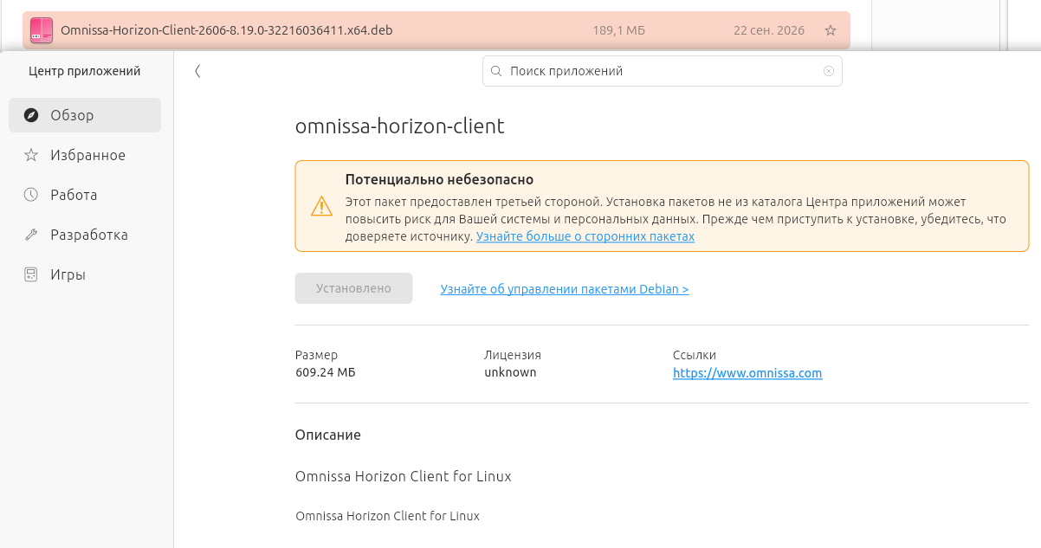Click the gamepad icon beside Игры
Screen dimensions: 1041x548
(x=31, y=274)
